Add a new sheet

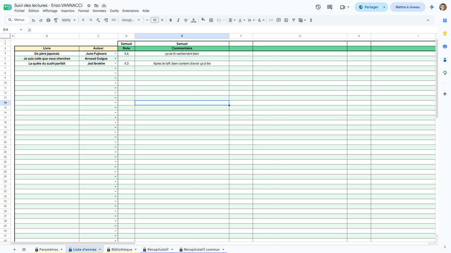pos(14,249)
